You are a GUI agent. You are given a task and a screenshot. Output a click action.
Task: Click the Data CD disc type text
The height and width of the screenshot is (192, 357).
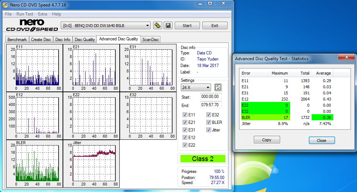204,53
